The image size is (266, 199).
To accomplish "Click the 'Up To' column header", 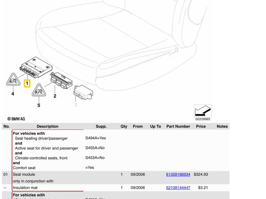I will [x=155, y=126].
